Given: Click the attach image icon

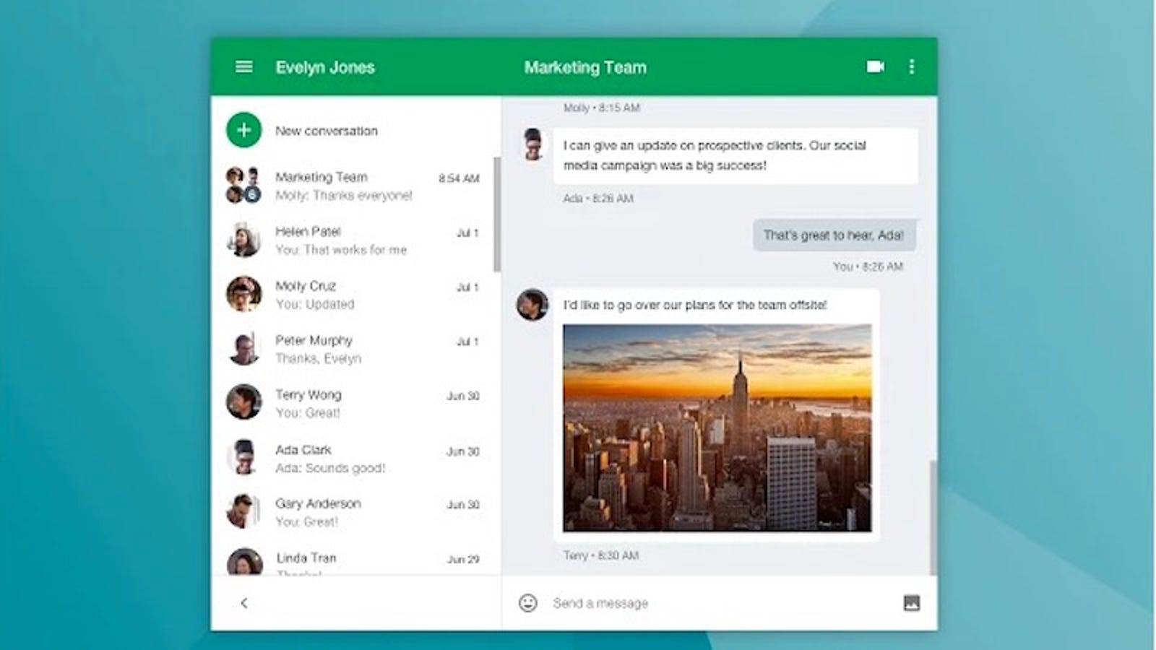Looking at the screenshot, I should [912, 602].
